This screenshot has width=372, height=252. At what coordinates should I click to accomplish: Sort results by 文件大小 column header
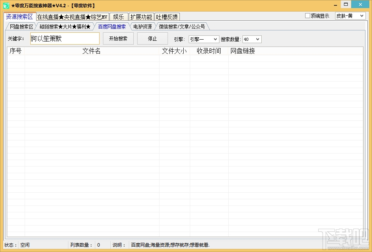pyautogui.click(x=174, y=51)
